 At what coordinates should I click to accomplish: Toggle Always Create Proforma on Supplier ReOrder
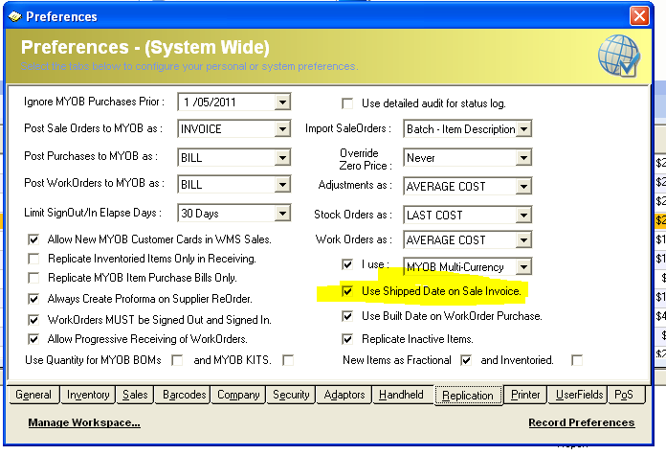coord(35,299)
